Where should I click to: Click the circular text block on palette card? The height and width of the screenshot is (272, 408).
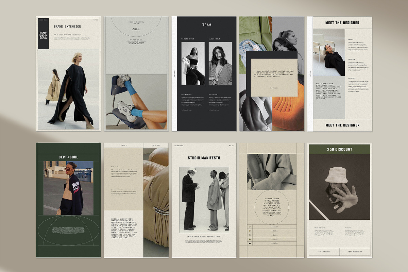272,207
